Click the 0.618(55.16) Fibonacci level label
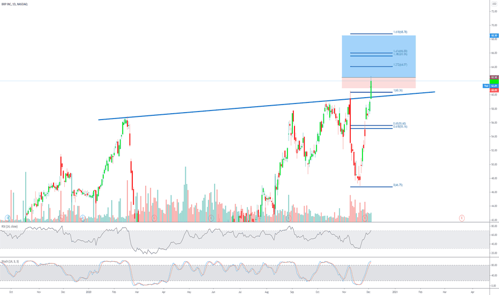 (400, 127)
